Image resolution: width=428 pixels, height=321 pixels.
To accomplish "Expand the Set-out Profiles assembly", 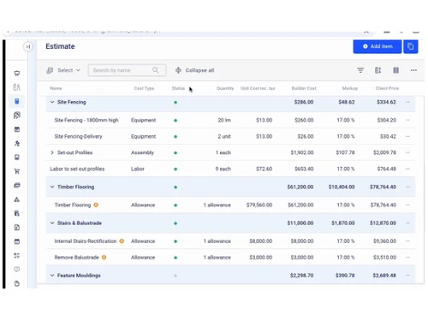I will (x=52, y=152).
